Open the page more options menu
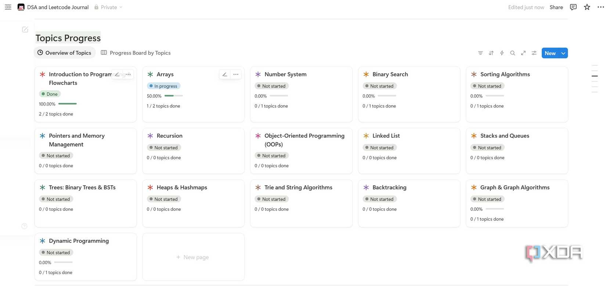Viewport: 606px width, 286px height. [600, 7]
